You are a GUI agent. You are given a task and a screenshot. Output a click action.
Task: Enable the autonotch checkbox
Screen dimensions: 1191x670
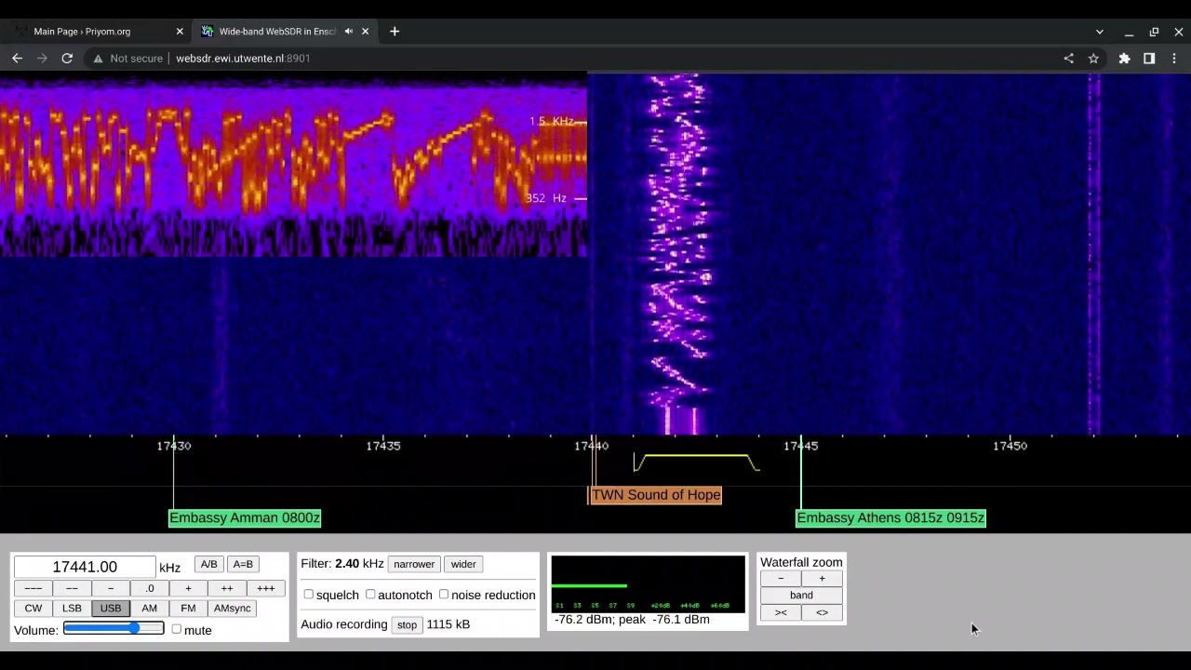click(370, 594)
